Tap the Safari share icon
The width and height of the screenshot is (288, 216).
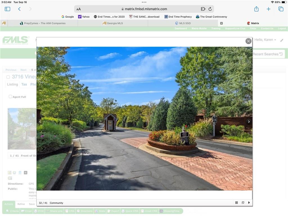[256, 9]
